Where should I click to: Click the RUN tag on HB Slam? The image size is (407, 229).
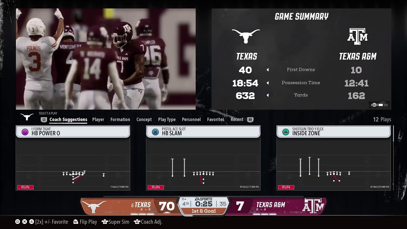pyautogui.click(x=156, y=187)
